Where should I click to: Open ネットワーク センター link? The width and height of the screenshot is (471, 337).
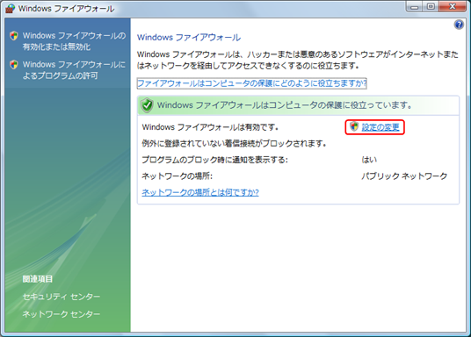pyautogui.click(x=62, y=314)
